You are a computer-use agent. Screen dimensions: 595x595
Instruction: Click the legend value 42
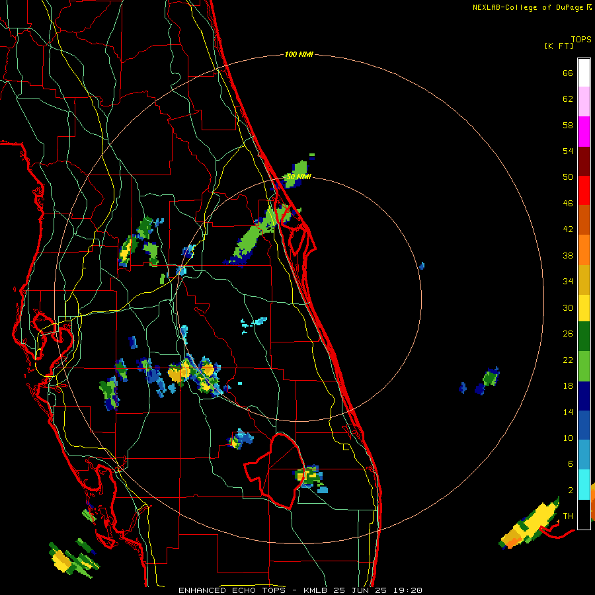pos(568,229)
